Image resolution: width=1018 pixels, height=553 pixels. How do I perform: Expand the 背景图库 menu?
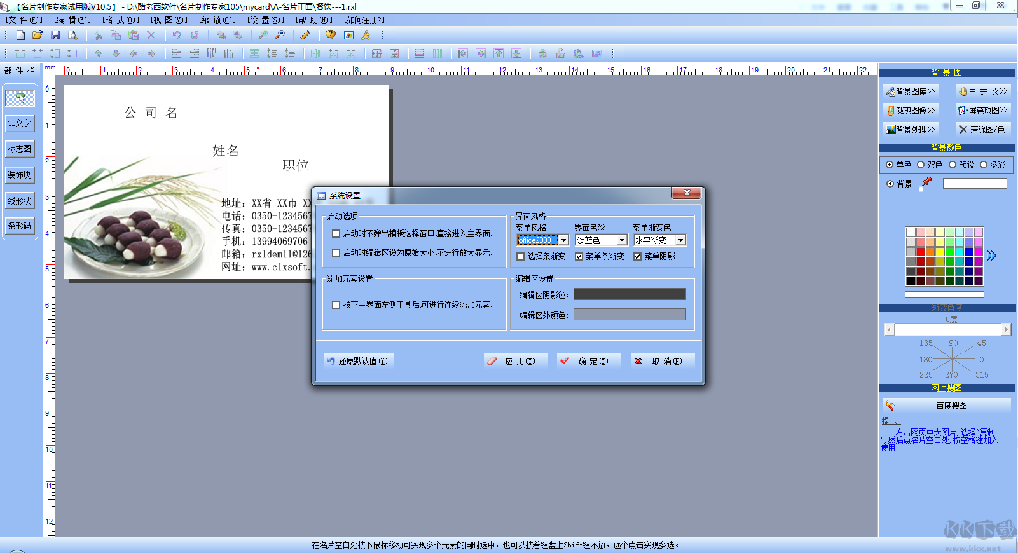tap(911, 92)
